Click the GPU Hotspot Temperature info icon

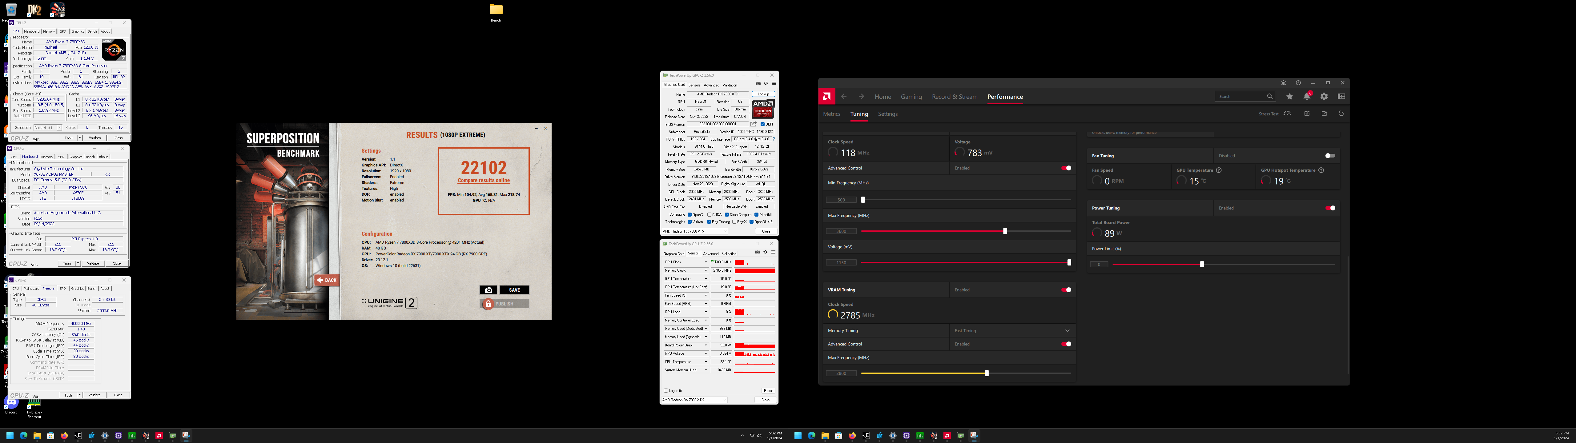click(x=1321, y=170)
